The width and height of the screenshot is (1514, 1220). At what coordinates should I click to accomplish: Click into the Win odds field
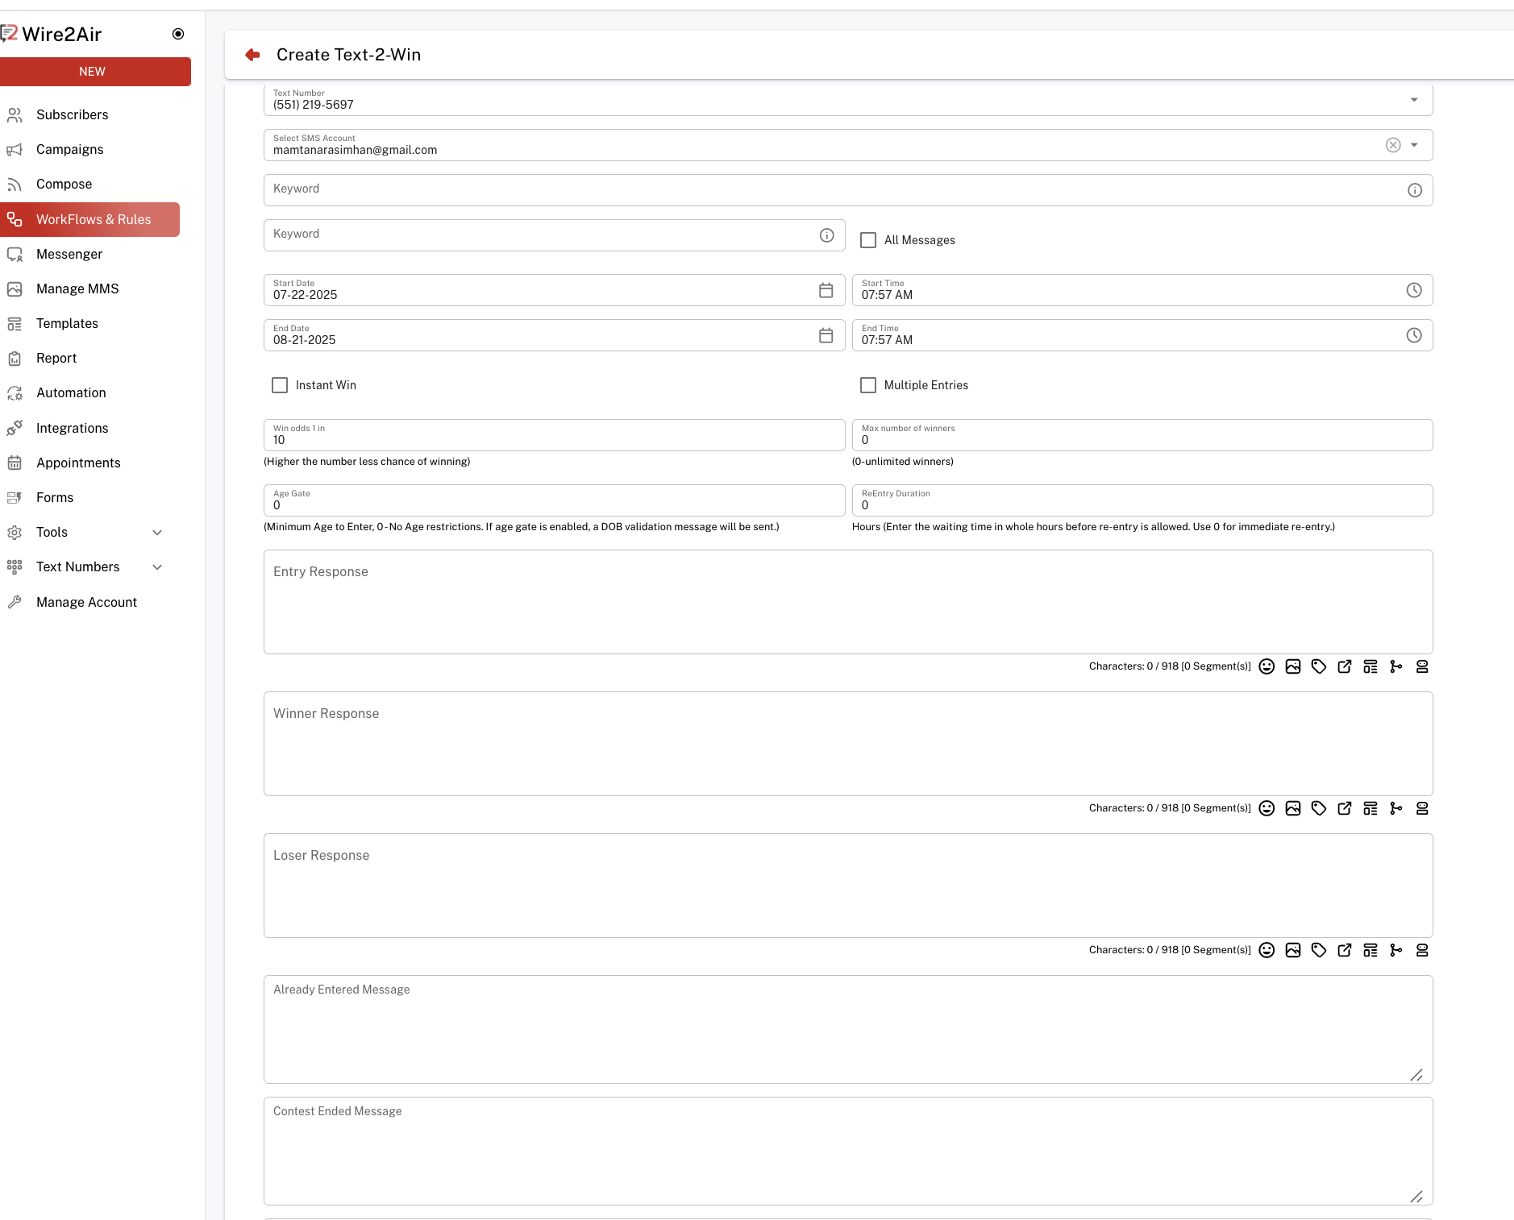553,440
